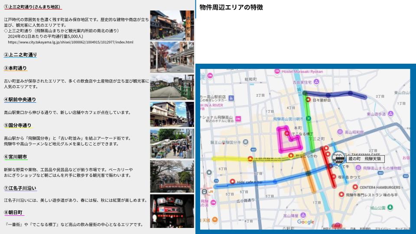Image resolution: width=416 pixels, height=234 pixels.
Task: Click the CENTER4 HAMBURGERS red pin
Action: 355,187
